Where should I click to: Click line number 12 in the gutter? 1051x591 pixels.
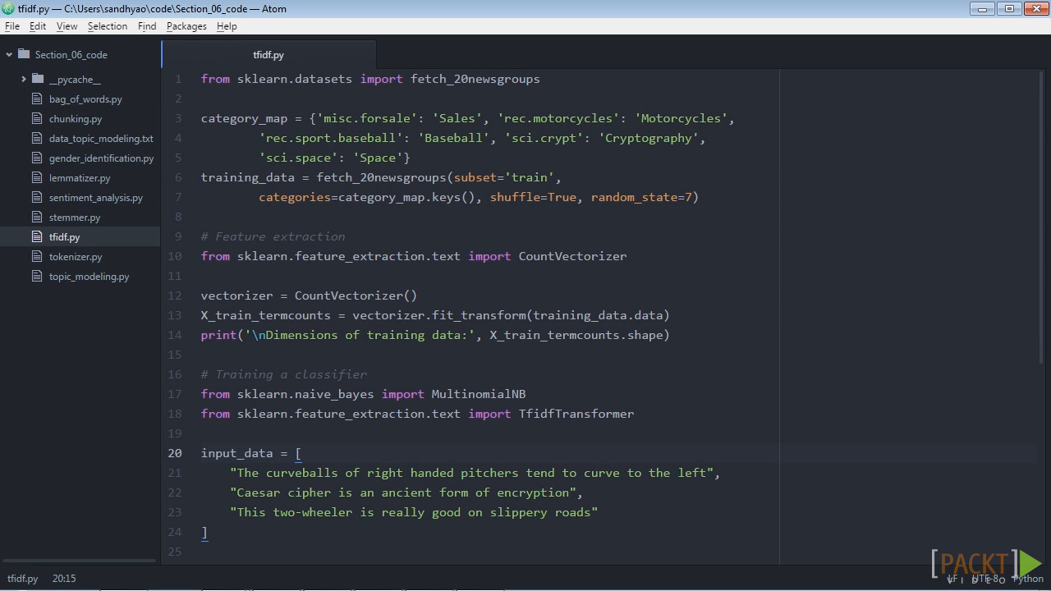click(174, 295)
